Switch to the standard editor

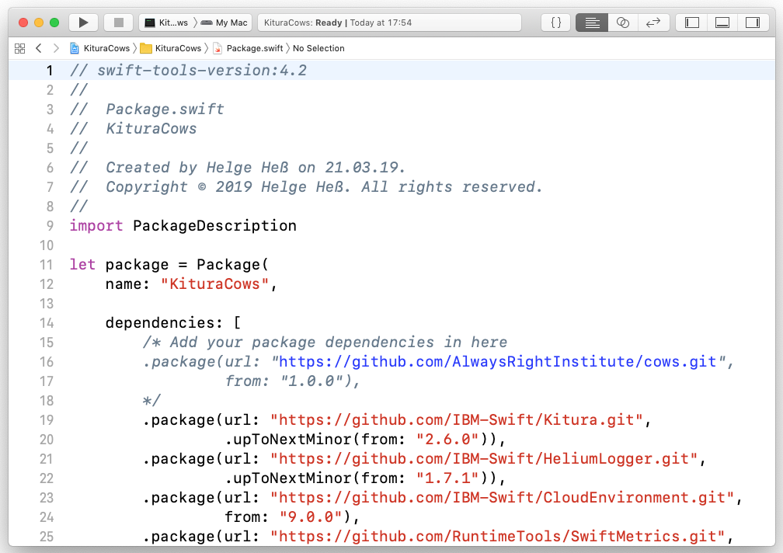coord(592,23)
